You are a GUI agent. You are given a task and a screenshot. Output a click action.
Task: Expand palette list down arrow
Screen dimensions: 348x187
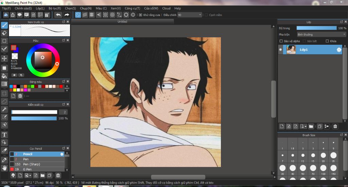[67, 90]
